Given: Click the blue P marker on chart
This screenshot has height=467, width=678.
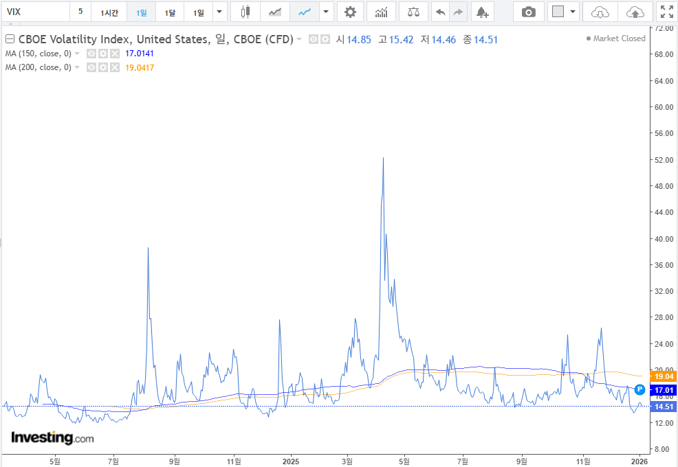Looking at the screenshot, I should (x=639, y=389).
